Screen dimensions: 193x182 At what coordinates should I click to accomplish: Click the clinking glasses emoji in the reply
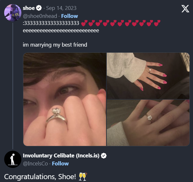click(x=82, y=176)
